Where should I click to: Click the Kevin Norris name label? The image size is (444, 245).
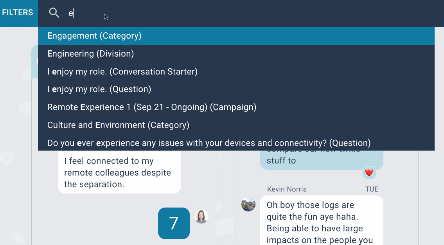[287, 189]
